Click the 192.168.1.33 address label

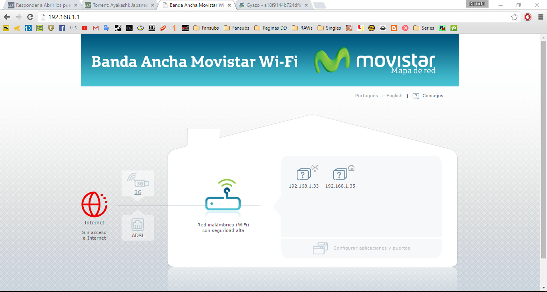[304, 186]
